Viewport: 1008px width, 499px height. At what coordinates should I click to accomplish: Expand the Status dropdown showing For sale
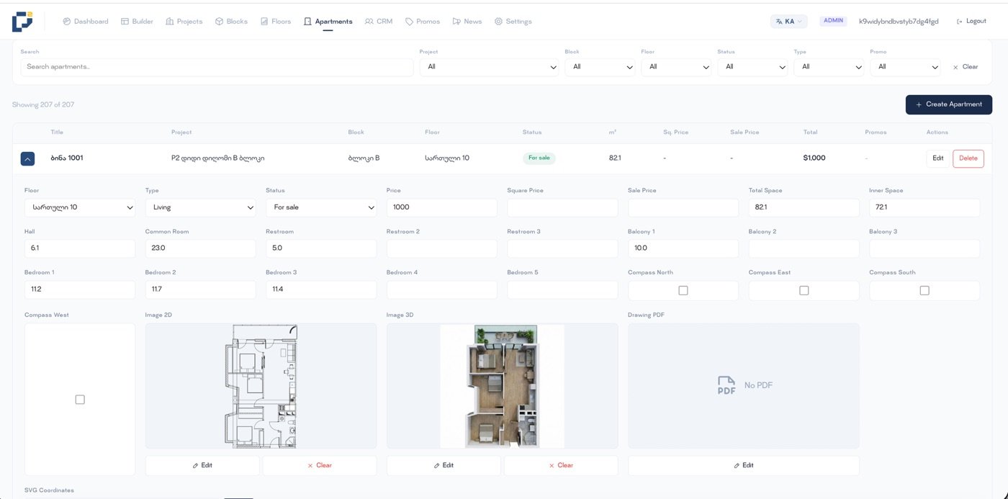click(x=321, y=207)
